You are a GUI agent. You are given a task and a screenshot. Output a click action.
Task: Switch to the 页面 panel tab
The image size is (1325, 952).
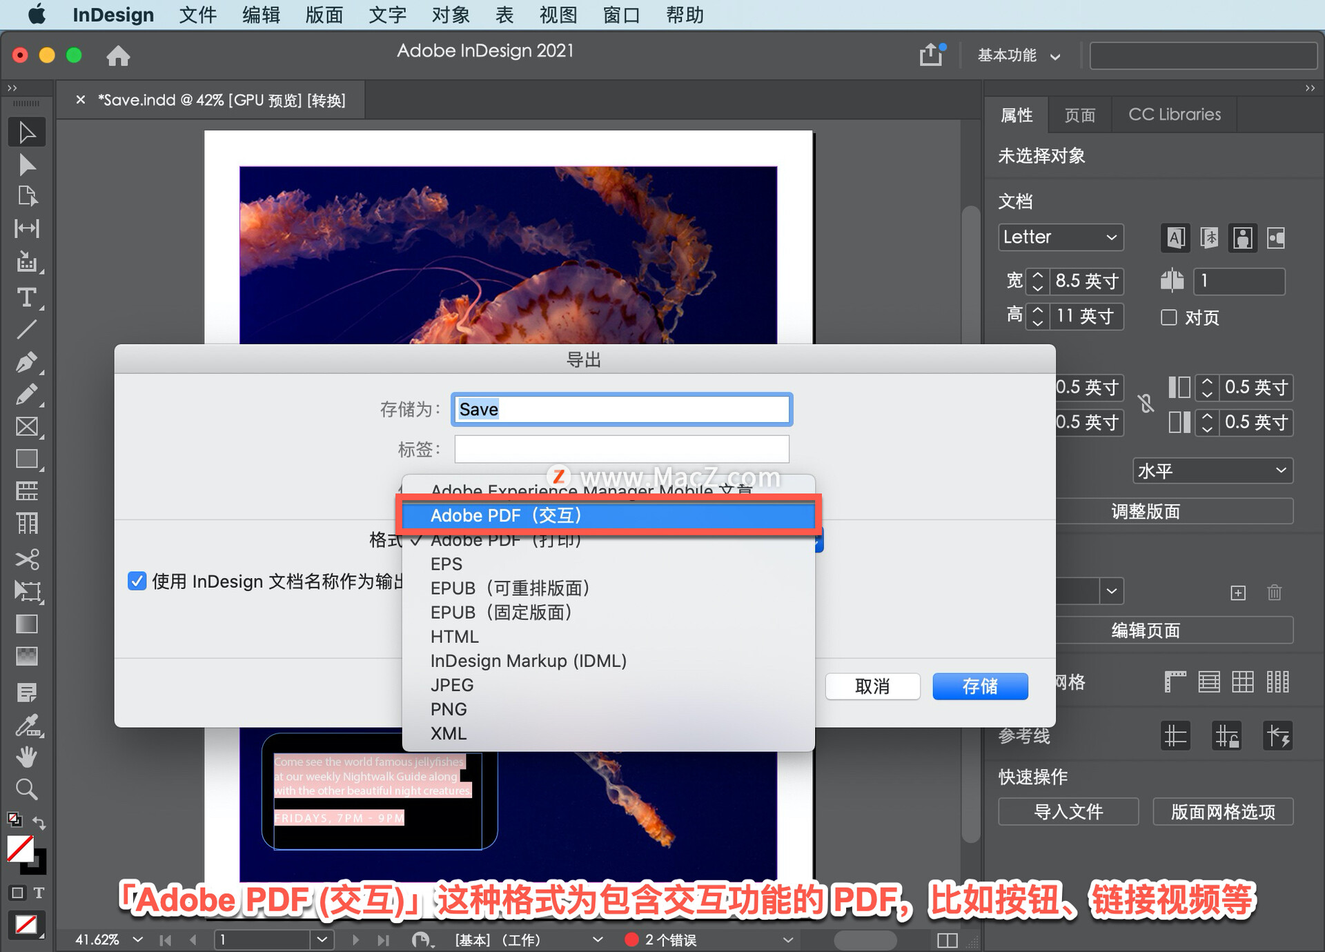1079,115
